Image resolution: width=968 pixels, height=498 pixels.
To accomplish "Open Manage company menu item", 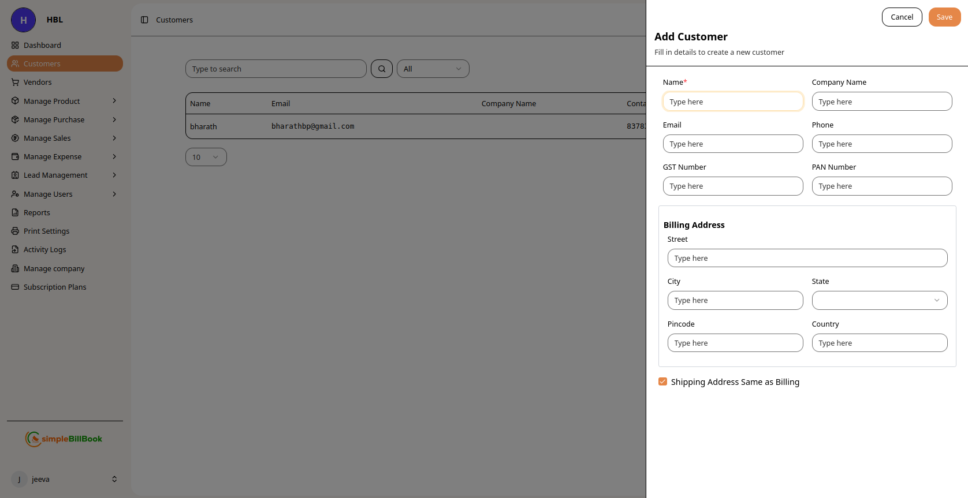I will pos(54,268).
